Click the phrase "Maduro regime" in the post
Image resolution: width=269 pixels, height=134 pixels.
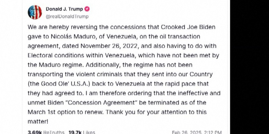(56, 65)
